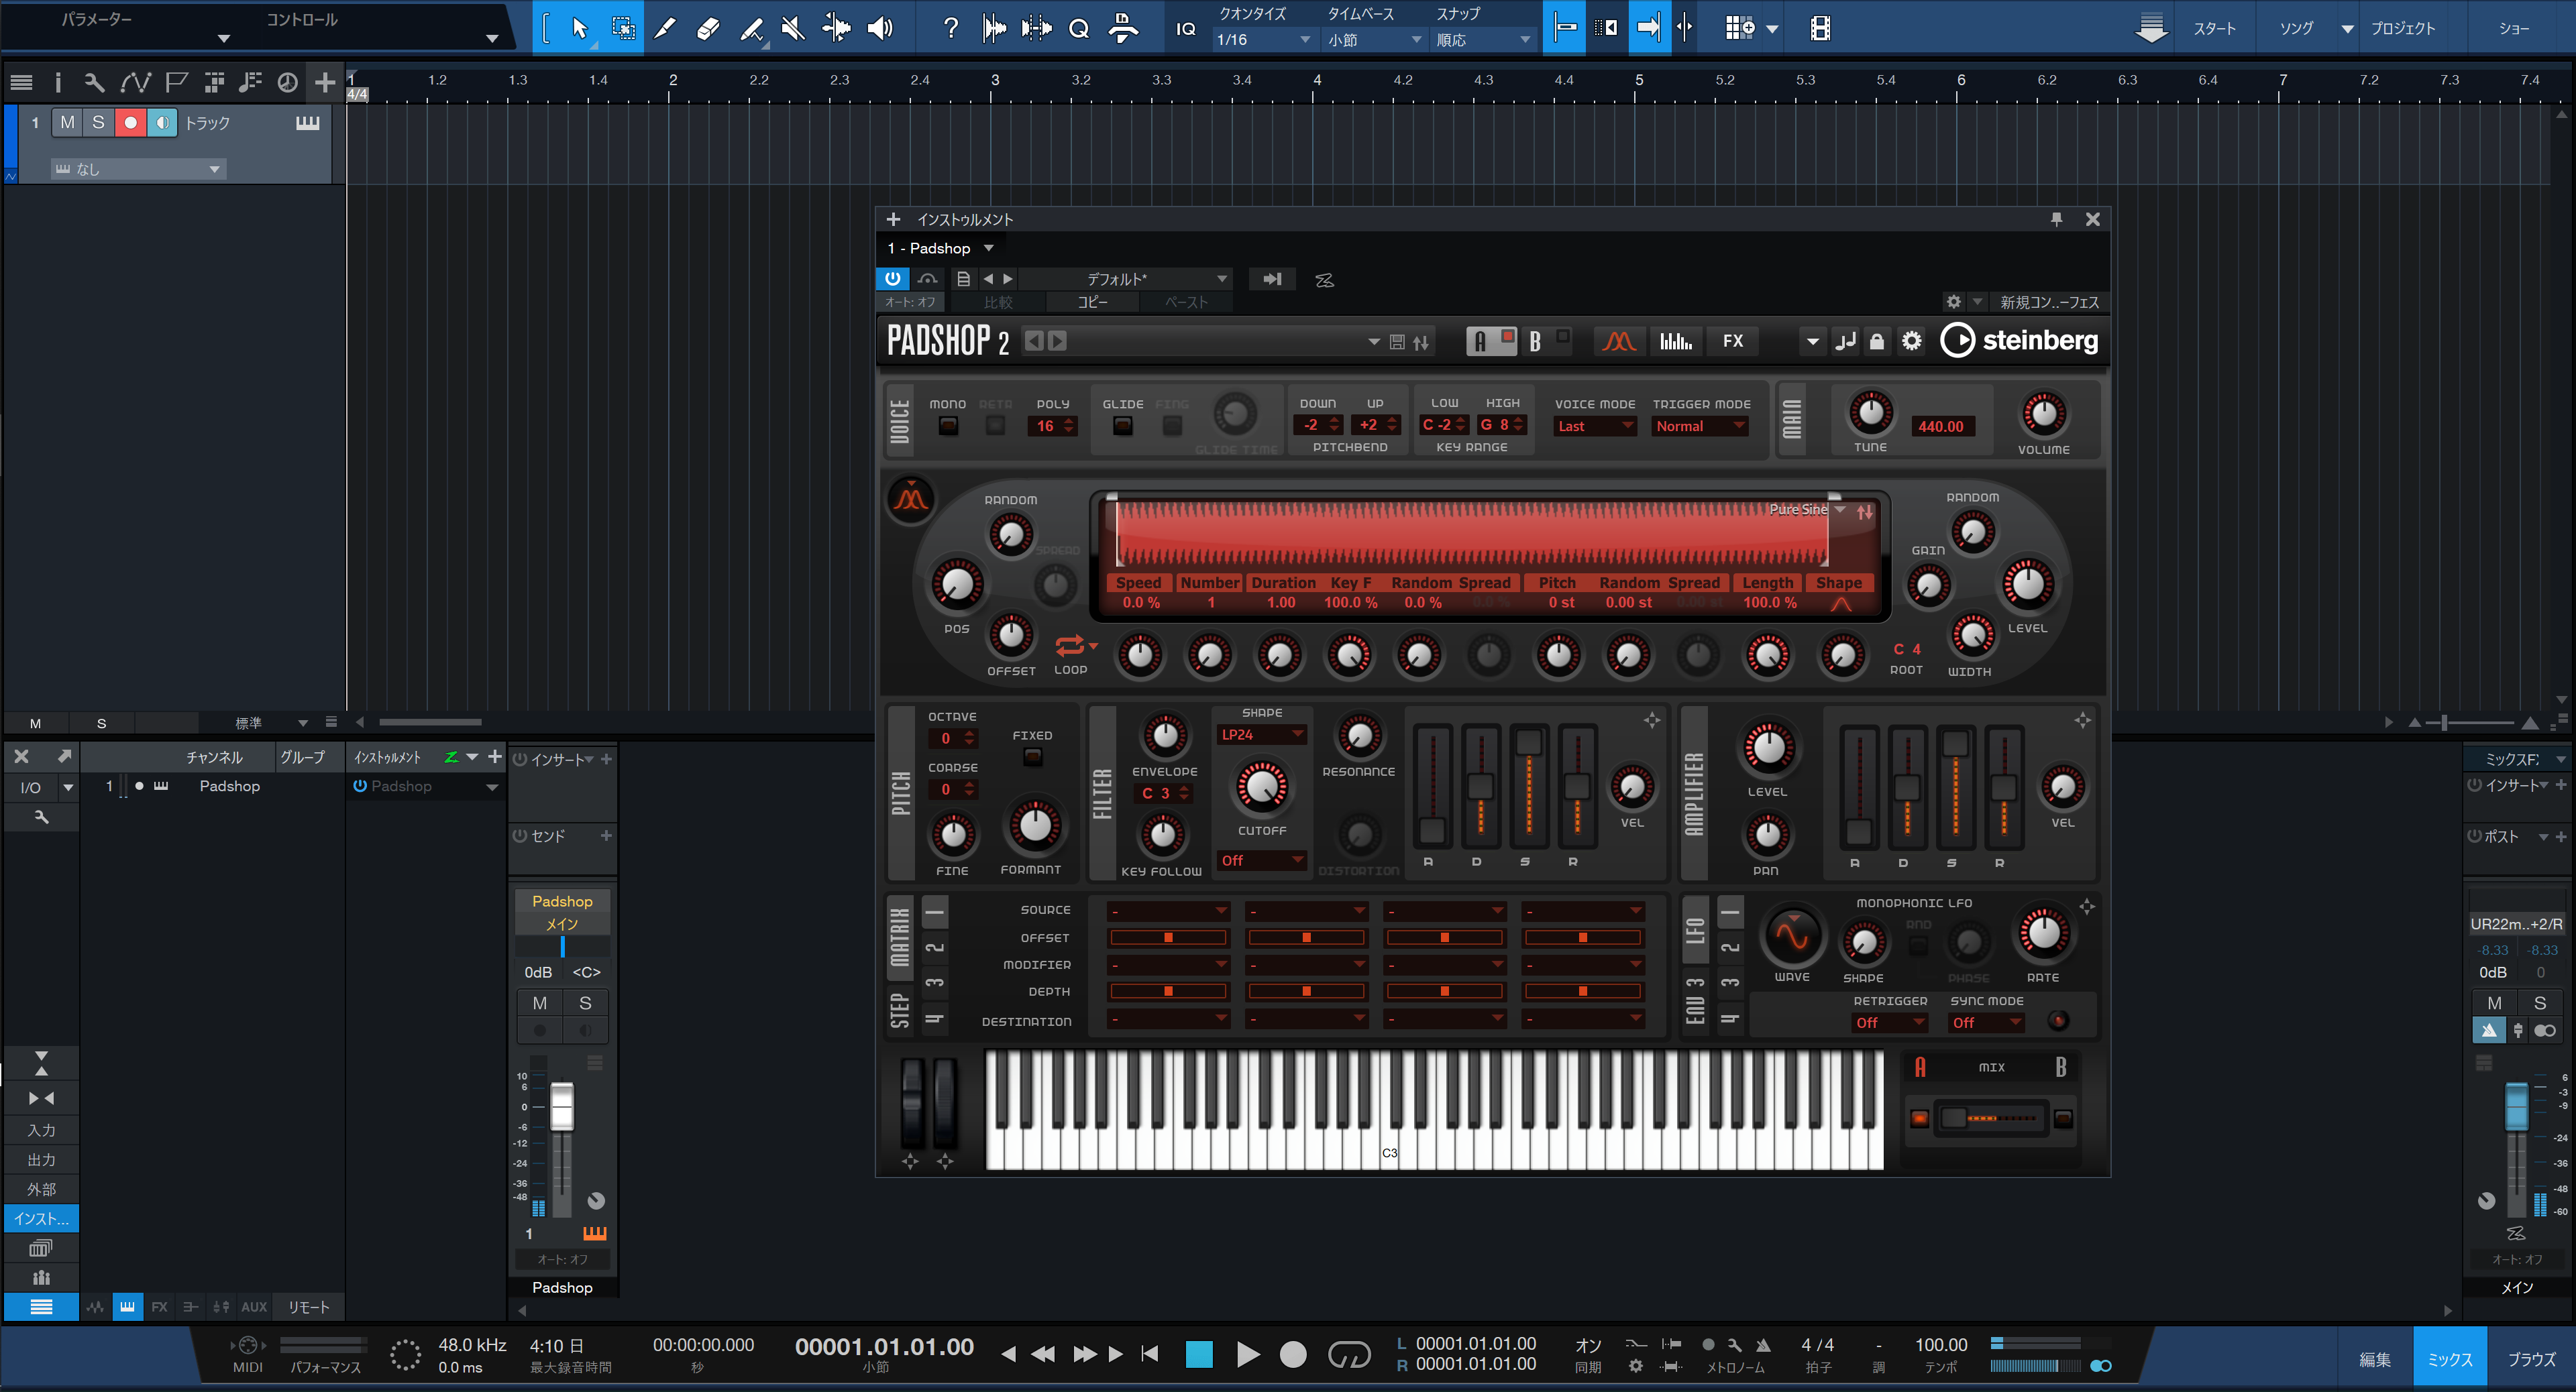2576x1392 pixels.
Task: Click the コピー button in plugin header
Action: pyautogui.click(x=1092, y=302)
